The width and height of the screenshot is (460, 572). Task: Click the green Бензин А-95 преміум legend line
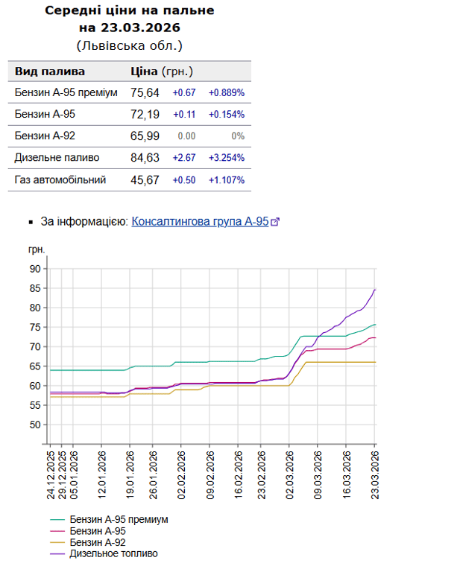click(57, 520)
